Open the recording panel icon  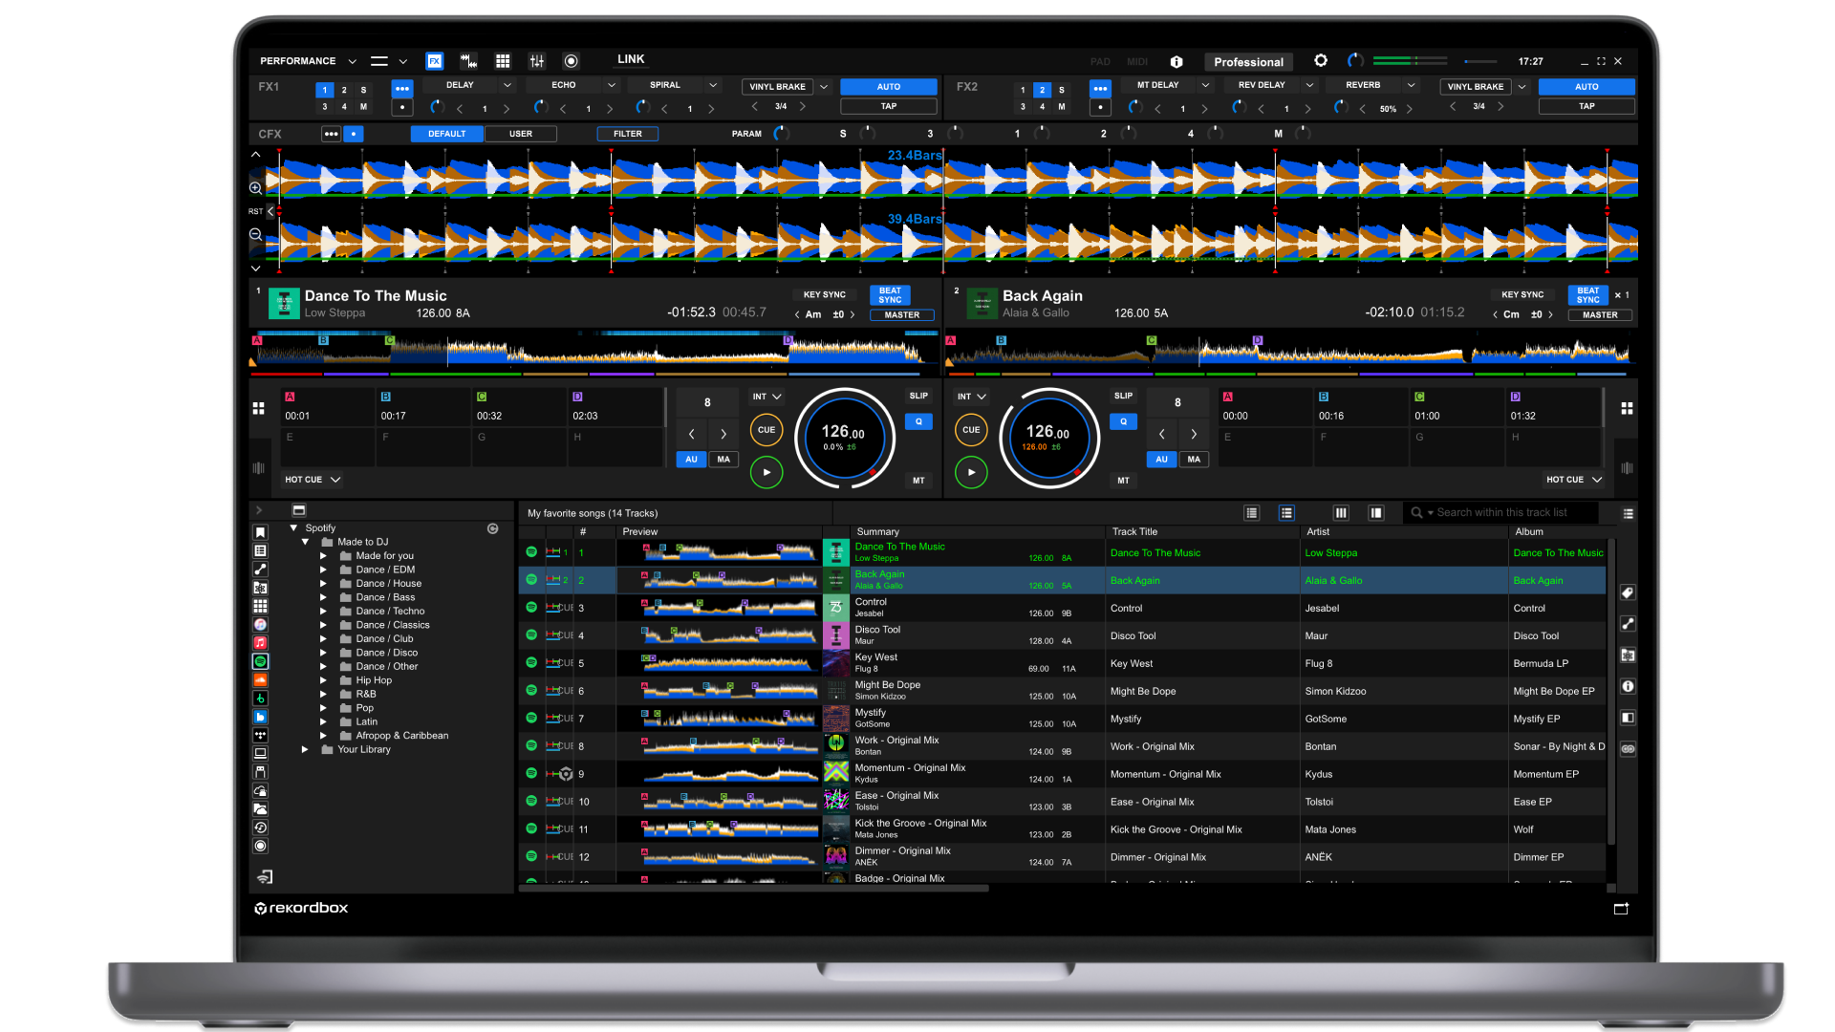point(572,61)
